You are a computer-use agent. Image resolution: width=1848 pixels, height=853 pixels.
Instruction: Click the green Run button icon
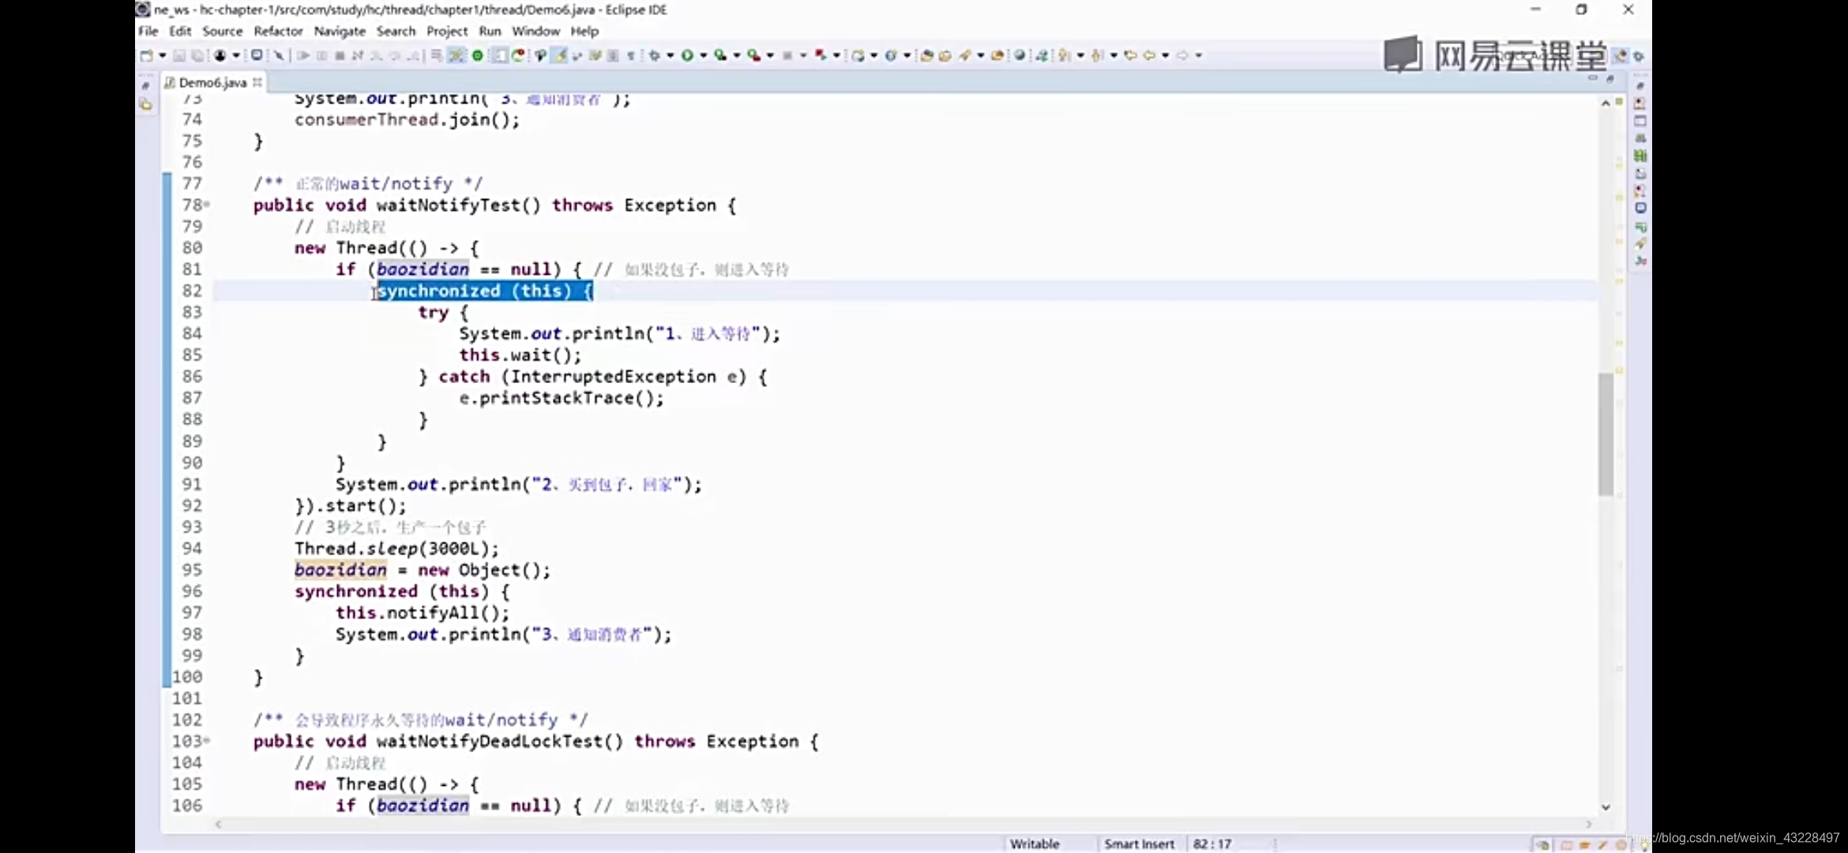(x=687, y=55)
